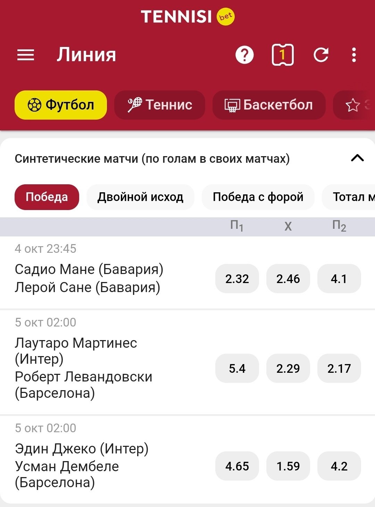
Task: Choose Усман Дембеле win at 4.2
Action: (339, 466)
